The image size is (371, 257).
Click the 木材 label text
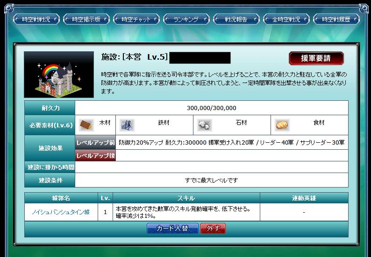tap(105, 123)
